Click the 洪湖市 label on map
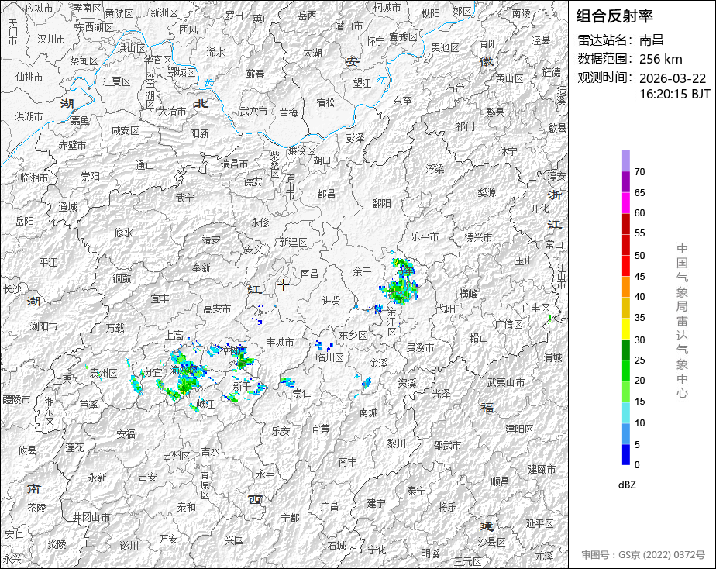Image resolution: width=716 pixels, height=569 pixels. point(29,116)
